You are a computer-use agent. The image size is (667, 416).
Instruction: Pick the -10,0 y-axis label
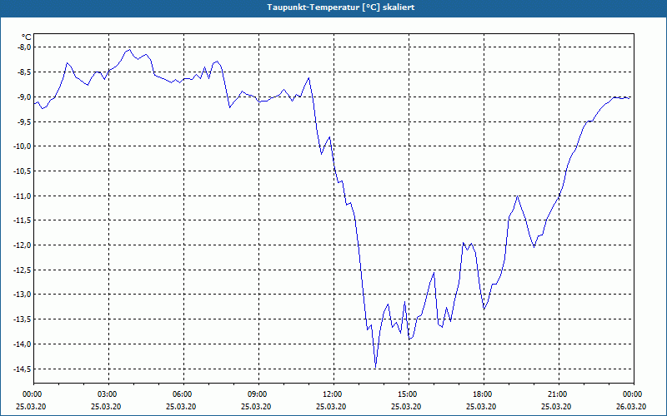pos(23,146)
